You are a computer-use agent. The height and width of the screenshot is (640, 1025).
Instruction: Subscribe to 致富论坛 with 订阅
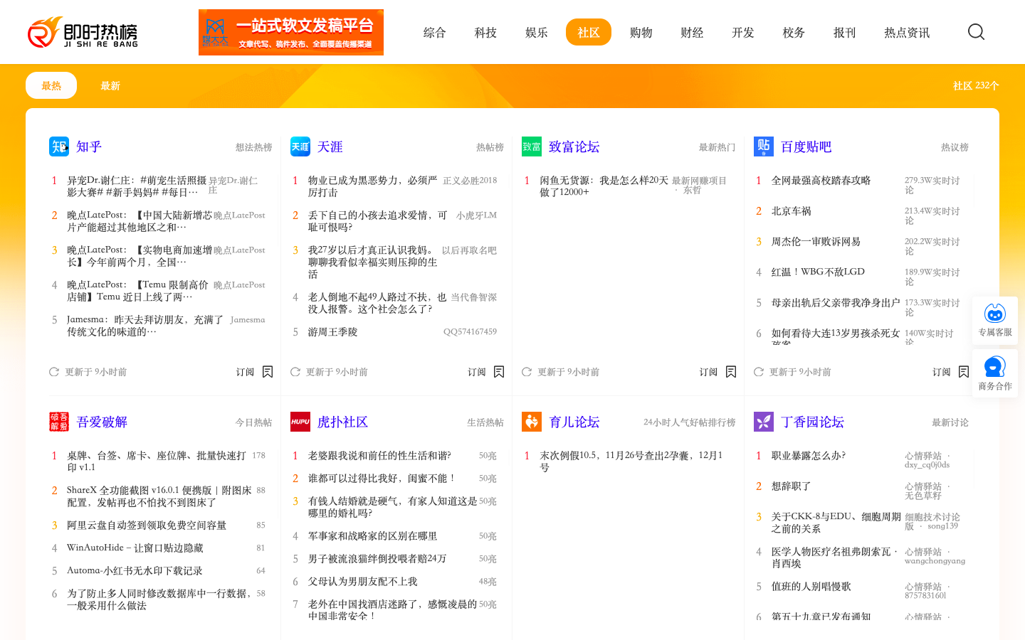[708, 372]
